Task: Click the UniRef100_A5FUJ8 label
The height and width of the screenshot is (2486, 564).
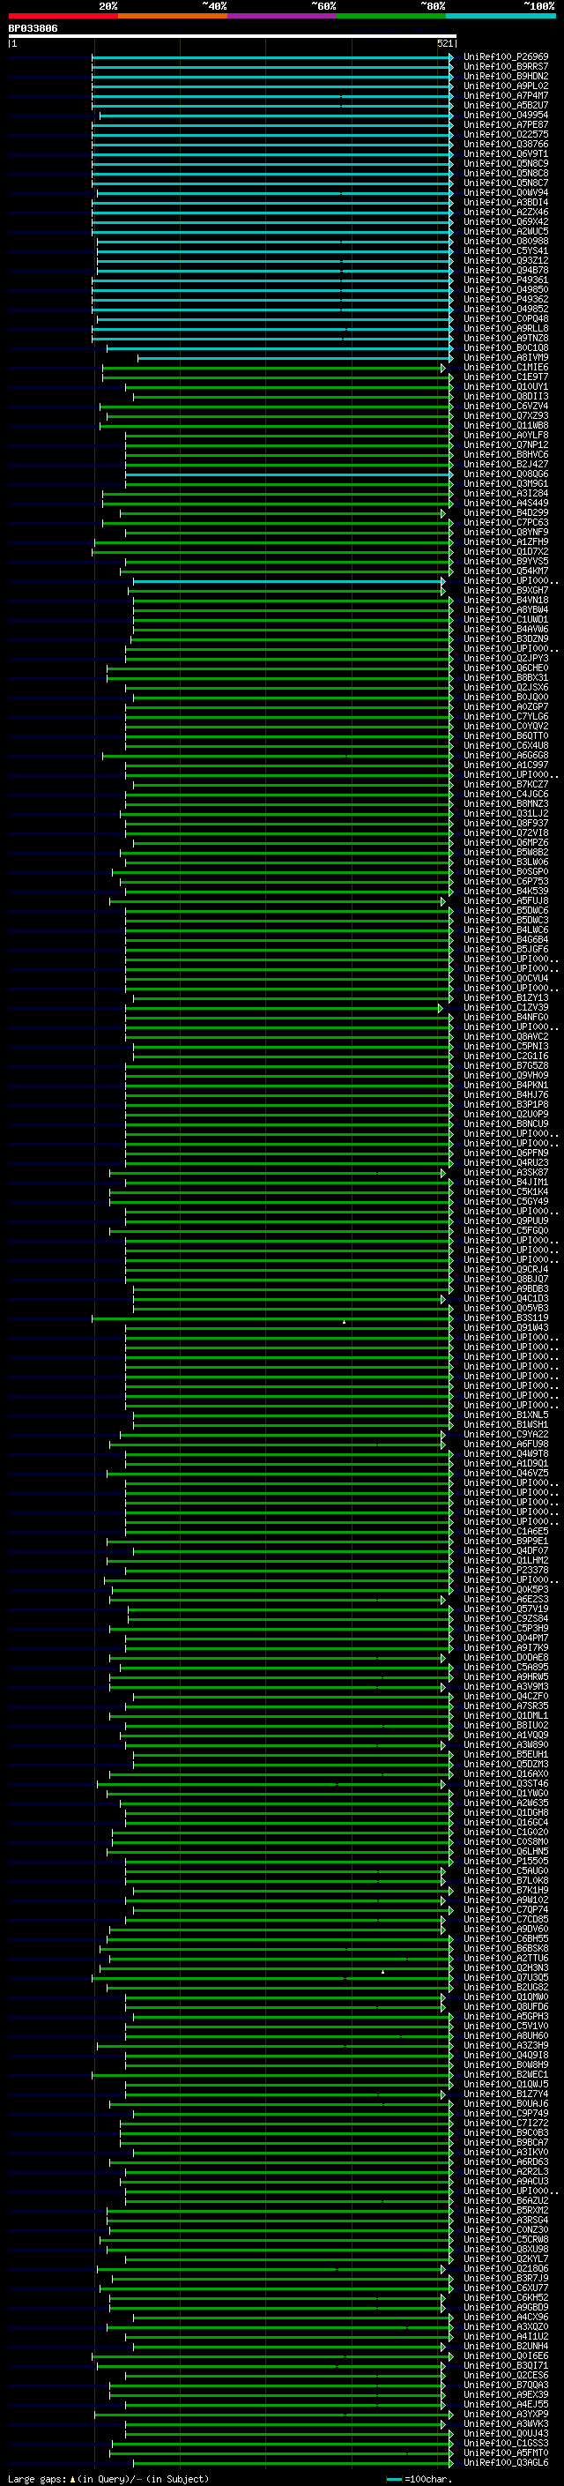Action: (x=505, y=900)
